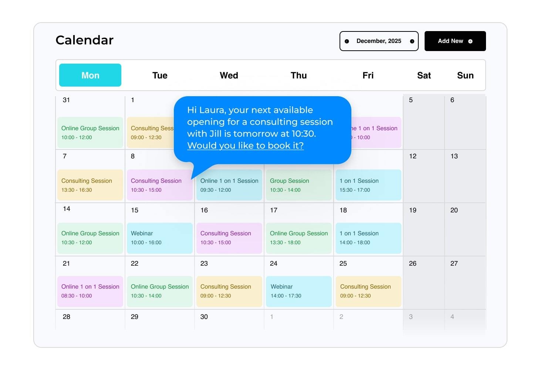Open the December, 2025 month selector
The image size is (540, 370).
click(x=379, y=41)
